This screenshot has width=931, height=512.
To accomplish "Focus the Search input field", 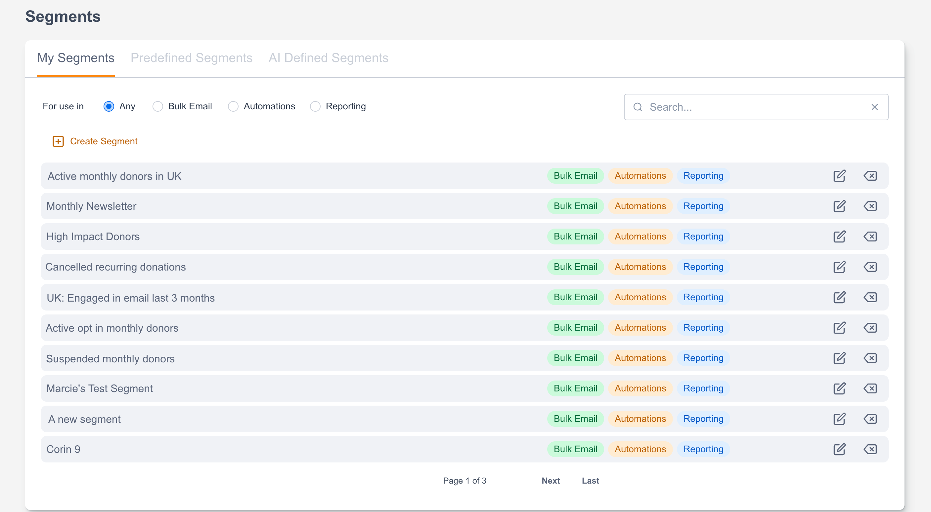I will pyautogui.click(x=755, y=107).
